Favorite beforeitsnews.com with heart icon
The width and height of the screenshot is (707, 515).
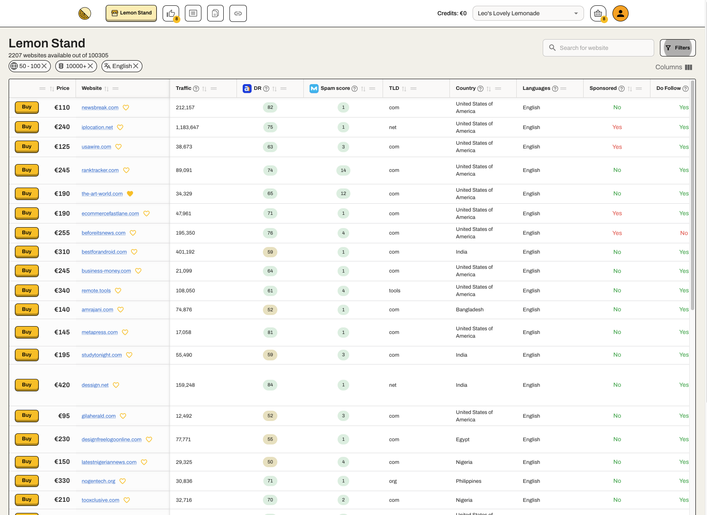[x=133, y=233]
